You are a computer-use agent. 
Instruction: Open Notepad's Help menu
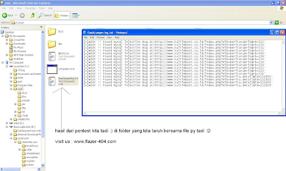pyautogui.click(x=117, y=37)
